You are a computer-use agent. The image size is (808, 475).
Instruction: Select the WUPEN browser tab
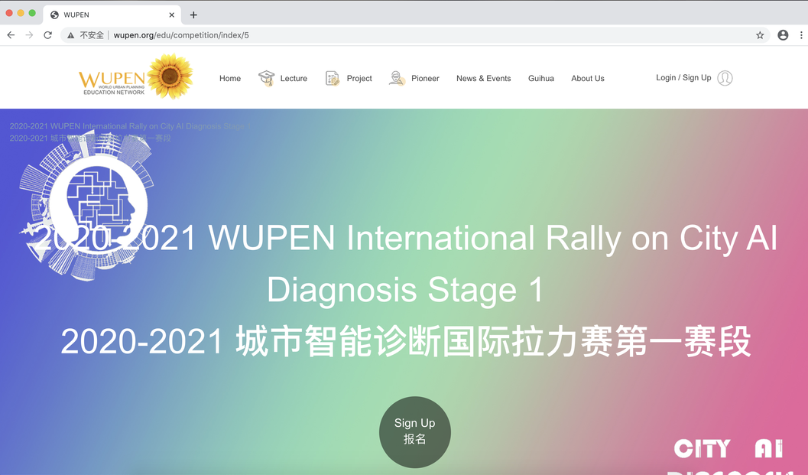(x=112, y=15)
